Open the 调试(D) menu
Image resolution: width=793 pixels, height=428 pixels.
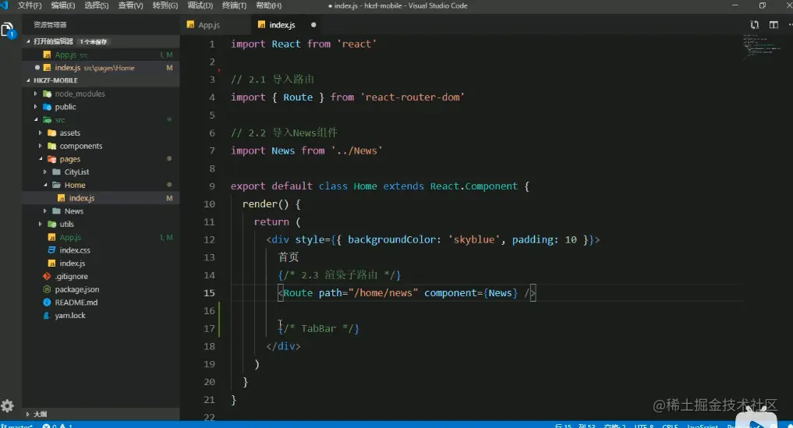200,5
